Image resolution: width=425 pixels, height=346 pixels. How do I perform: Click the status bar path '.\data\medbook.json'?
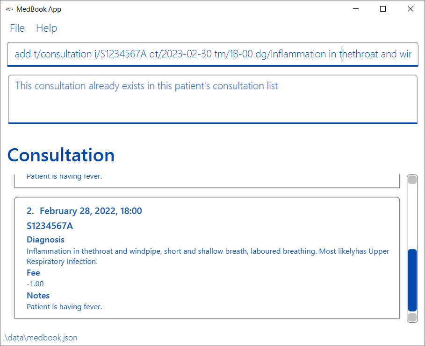(40, 338)
